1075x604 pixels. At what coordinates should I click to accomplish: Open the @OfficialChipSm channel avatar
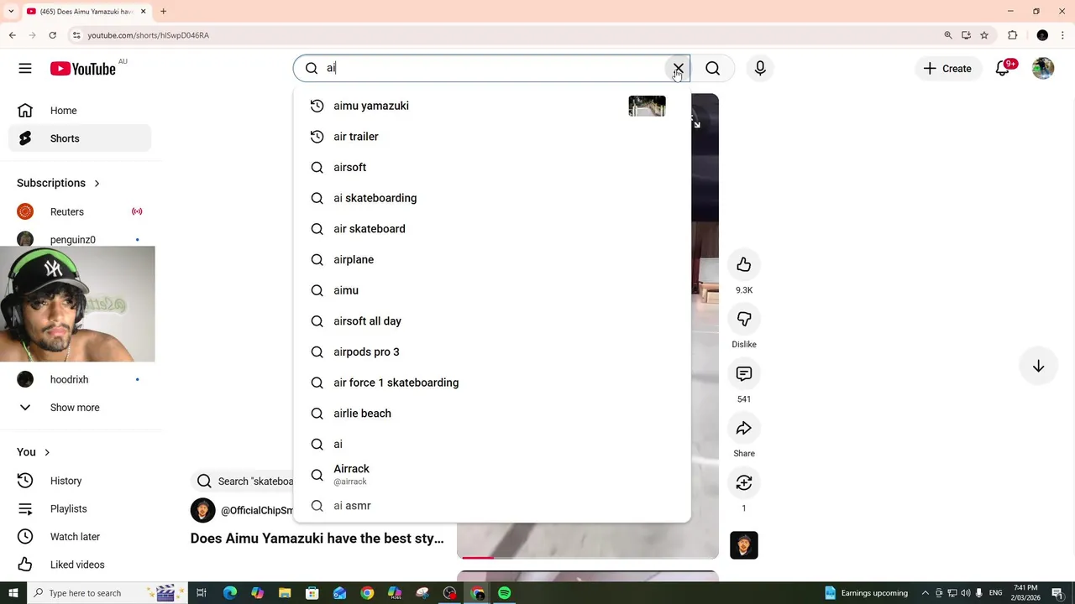click(202, 510)
